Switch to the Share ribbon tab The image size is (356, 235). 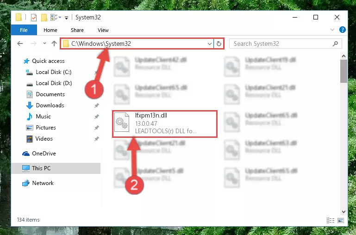(77, 30)
